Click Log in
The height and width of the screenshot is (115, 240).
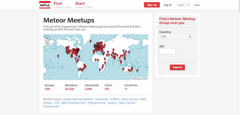tap(168, 5)
